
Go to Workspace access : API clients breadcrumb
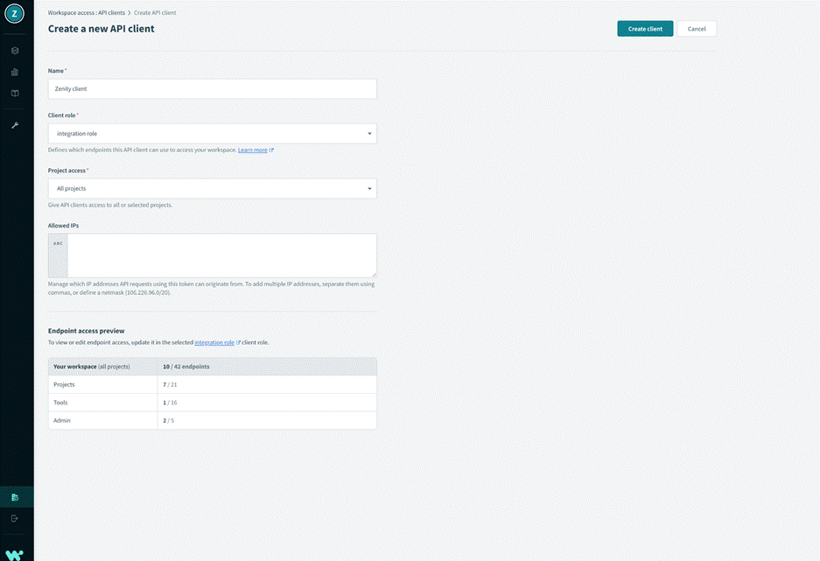(x=86, y=14)
